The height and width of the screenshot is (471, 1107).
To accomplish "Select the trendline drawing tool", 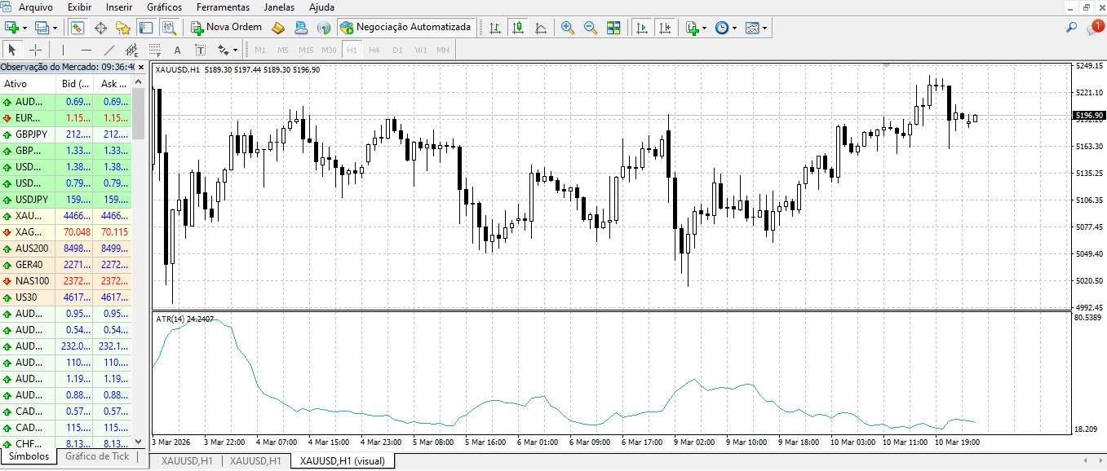I will pyautogui.click(x=109, y=51).
